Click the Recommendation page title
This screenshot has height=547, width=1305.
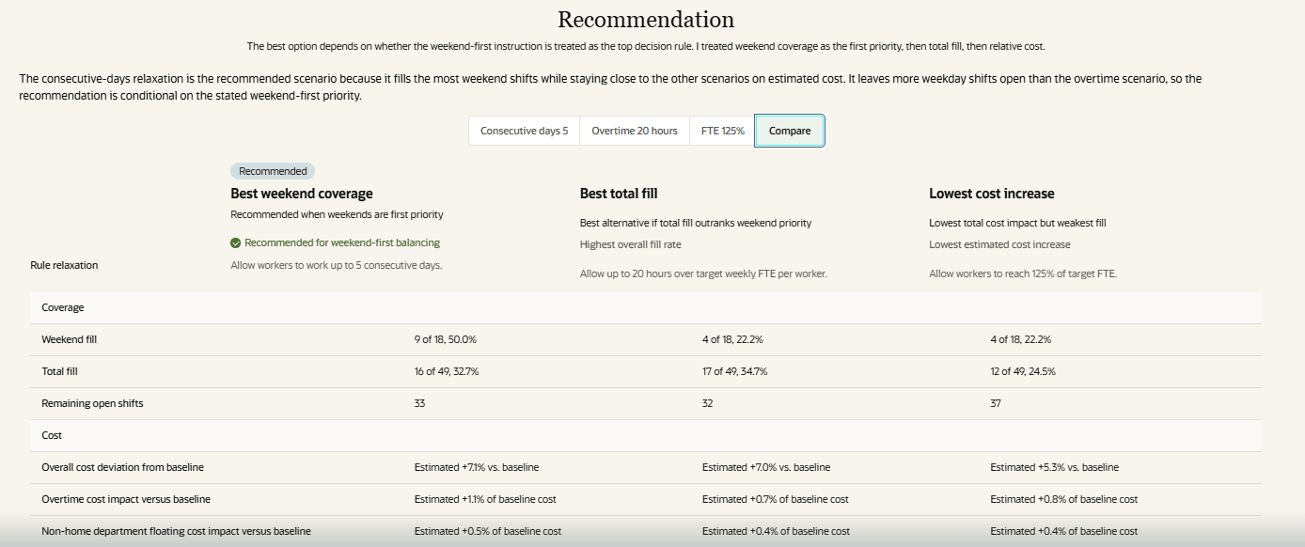(646, 19)
